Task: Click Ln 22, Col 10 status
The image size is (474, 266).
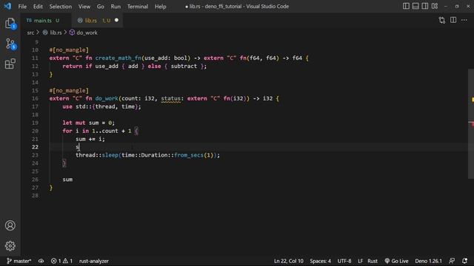Action: coord(288,261)
